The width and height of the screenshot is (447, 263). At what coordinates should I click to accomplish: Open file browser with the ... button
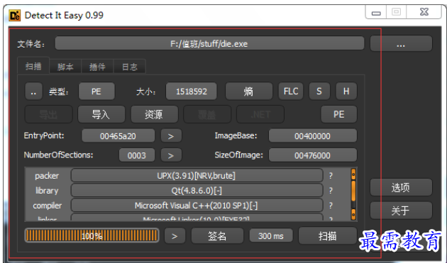click(401, 43)
